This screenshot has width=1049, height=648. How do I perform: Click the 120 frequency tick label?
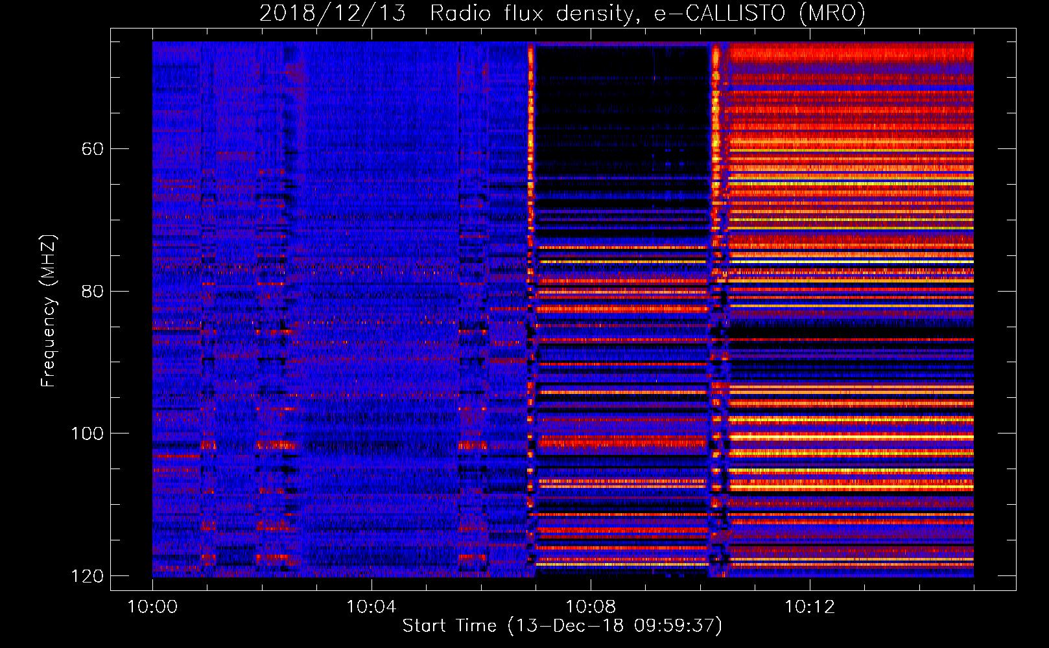pos(87,576)
